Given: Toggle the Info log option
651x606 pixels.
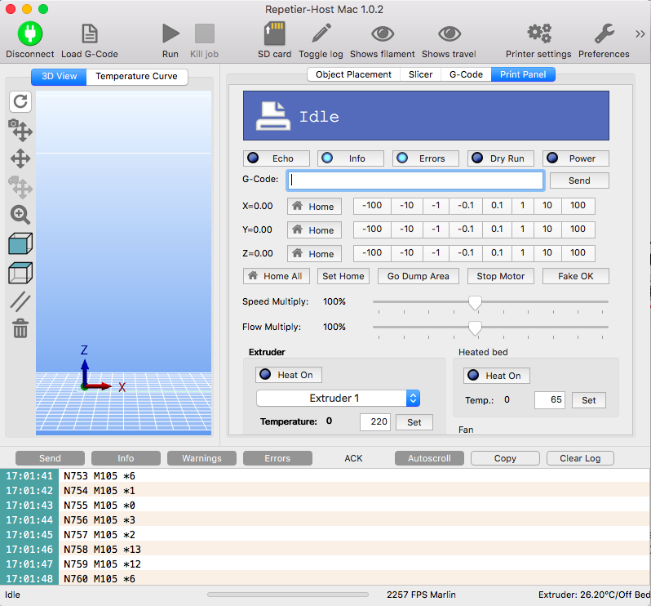Looking at the screenshot, I should pos(351,158).
